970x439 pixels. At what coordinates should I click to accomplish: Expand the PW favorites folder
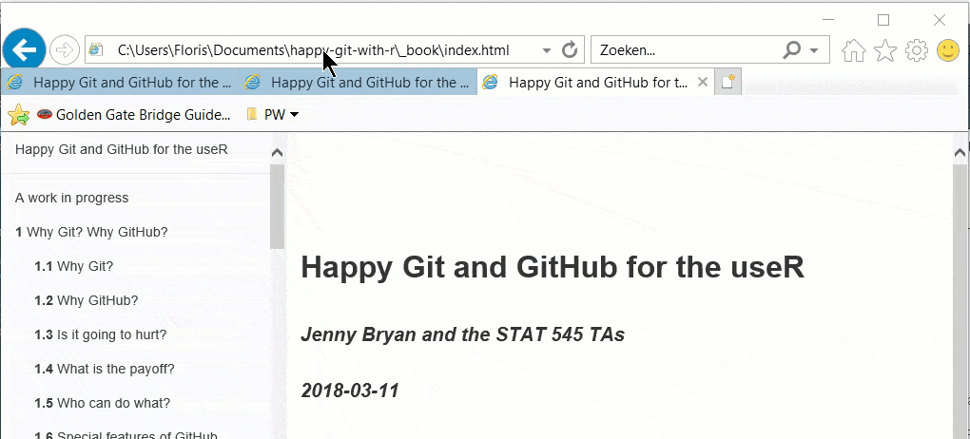(272, 114)
